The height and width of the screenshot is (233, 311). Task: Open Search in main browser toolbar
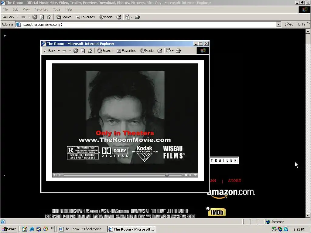[x=64, y=17]
